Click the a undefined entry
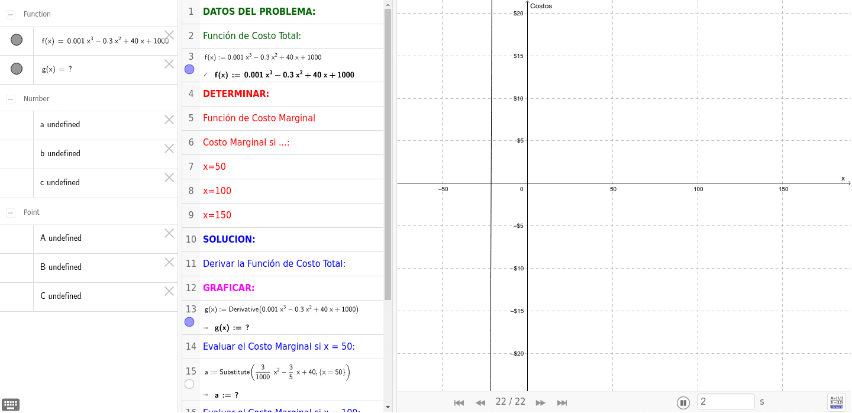The image size is (852, 413). (60, 124)
